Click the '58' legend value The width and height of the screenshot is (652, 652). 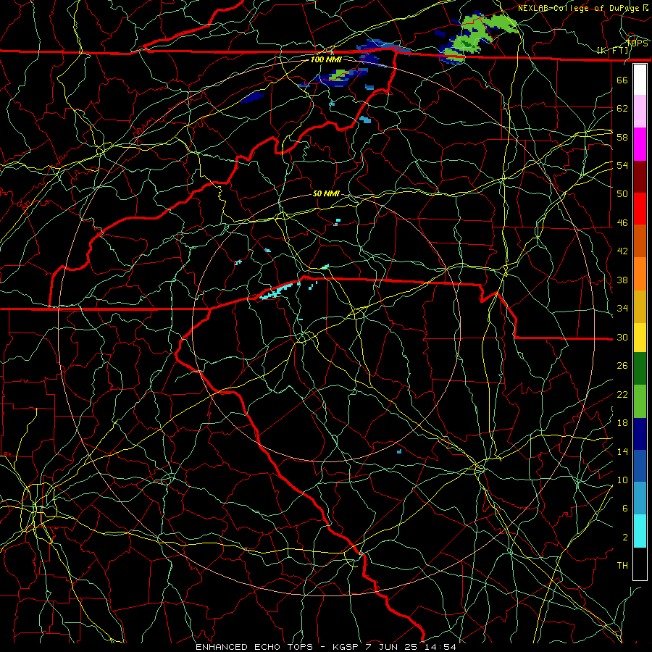tap(622, 137)
